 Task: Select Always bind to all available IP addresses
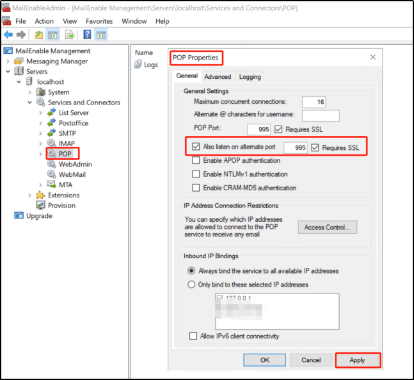(191, 271)
